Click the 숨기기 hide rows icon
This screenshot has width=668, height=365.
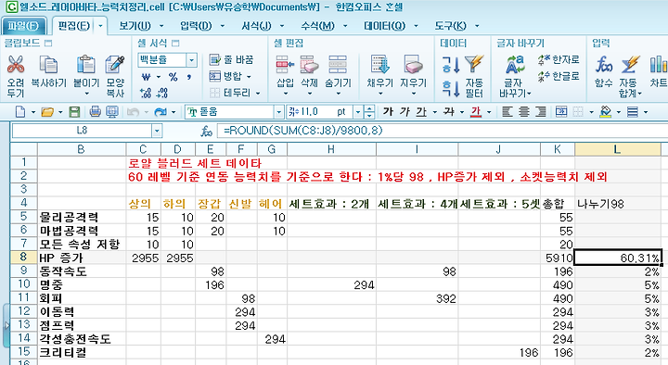338,65
